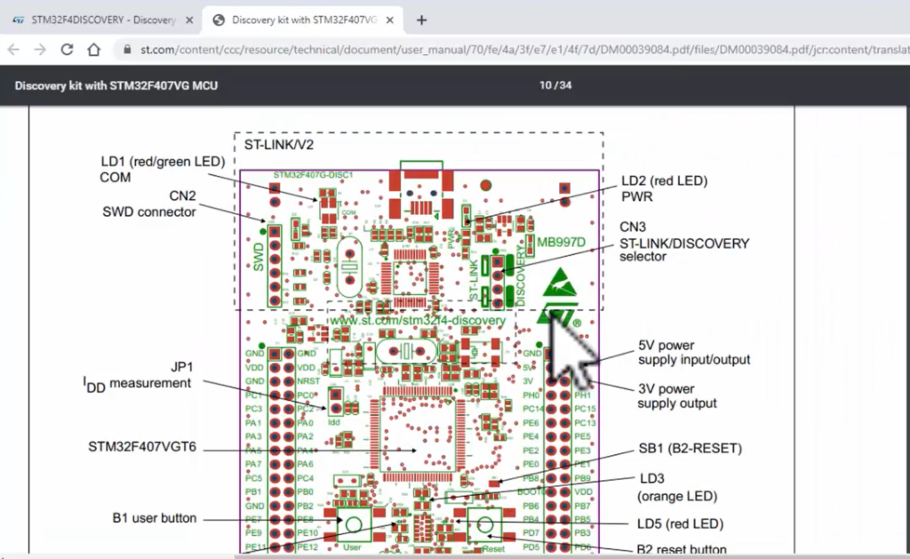Image resolution: width=910 pixels, height=559 pixels.
Task: Click the 'ST-LINK/V2' label
Action: click(x=278, y=145)
